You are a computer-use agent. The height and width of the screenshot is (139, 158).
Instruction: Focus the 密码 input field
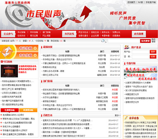[141, 57]
